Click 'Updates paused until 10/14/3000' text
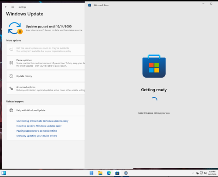This screenshot has height=177, width=218. (49, 27)
